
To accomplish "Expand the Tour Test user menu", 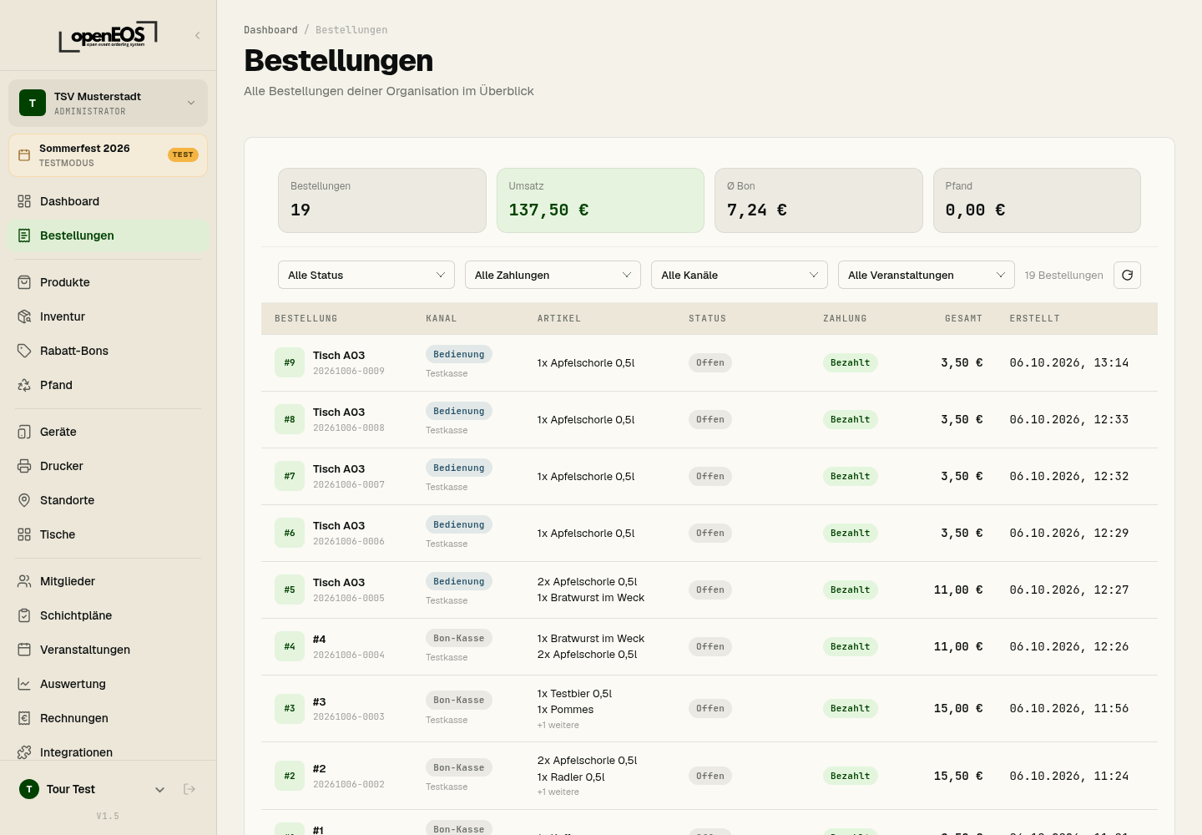I will coord(159,789).
